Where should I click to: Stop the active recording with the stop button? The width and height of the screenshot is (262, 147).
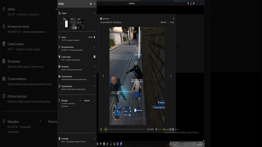(95, 37)
